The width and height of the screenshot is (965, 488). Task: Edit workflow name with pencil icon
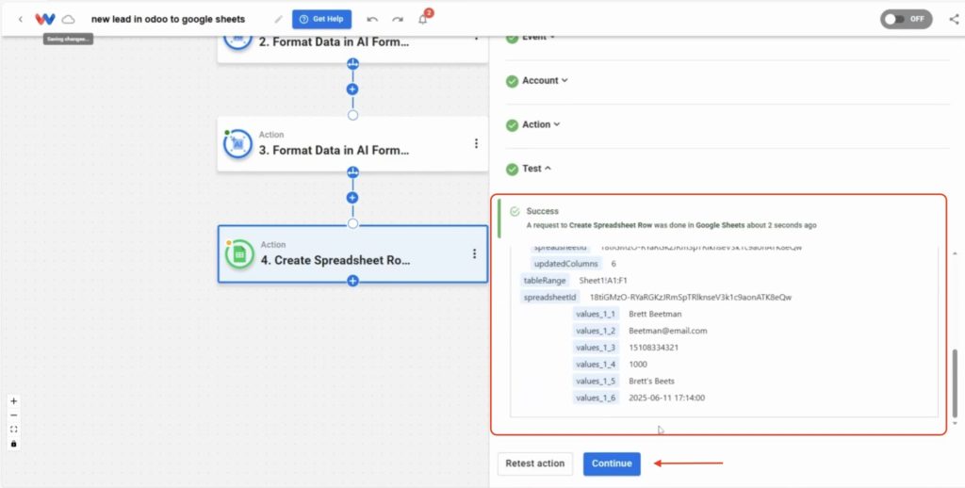[279, 19]
